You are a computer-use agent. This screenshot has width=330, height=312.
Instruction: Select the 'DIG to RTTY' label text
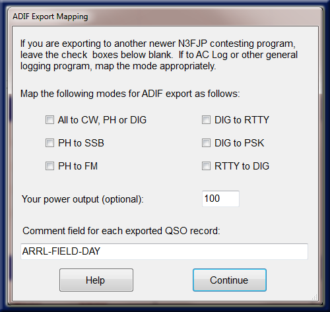tap(242, 120)
